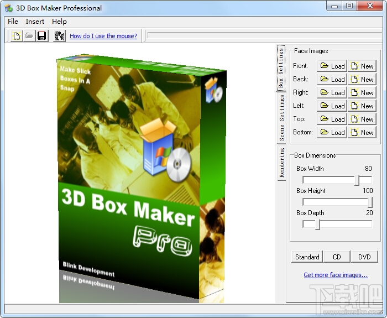Create a New image for the Left face
Image resolution: width=387 pixels, height=318 pixels.
click(x=362, y=106)
